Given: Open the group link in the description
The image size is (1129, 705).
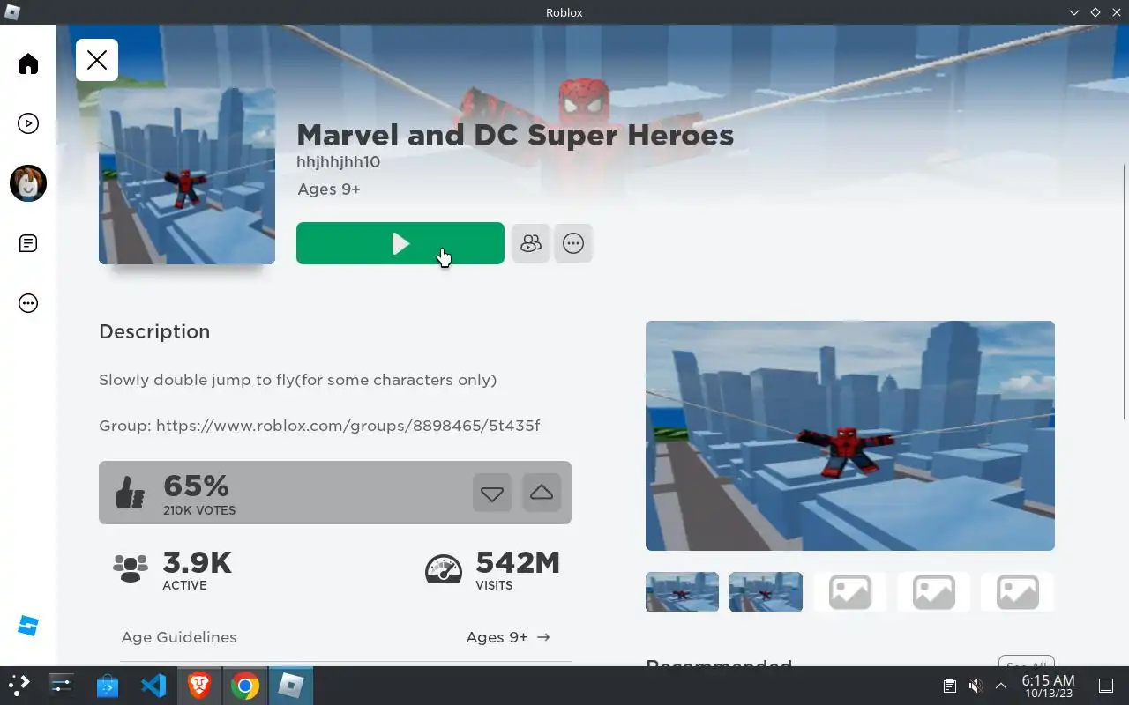Looking at the screenshot, I should (348, 426).
